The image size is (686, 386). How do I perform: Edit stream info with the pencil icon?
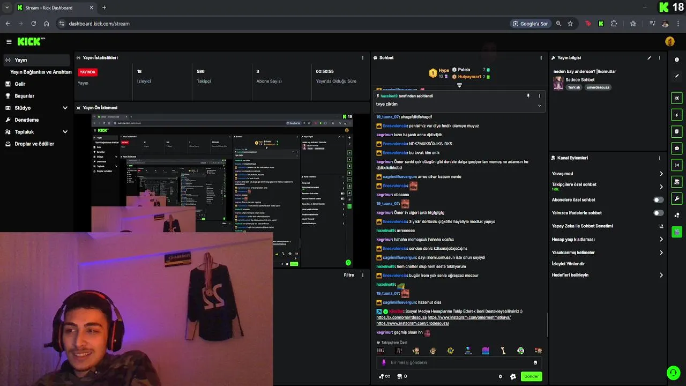[x=649, y=58]
